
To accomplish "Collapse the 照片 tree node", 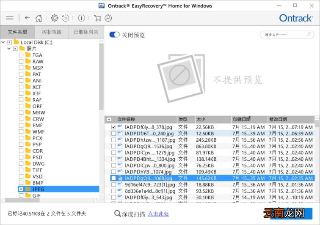I will [9, 49].
